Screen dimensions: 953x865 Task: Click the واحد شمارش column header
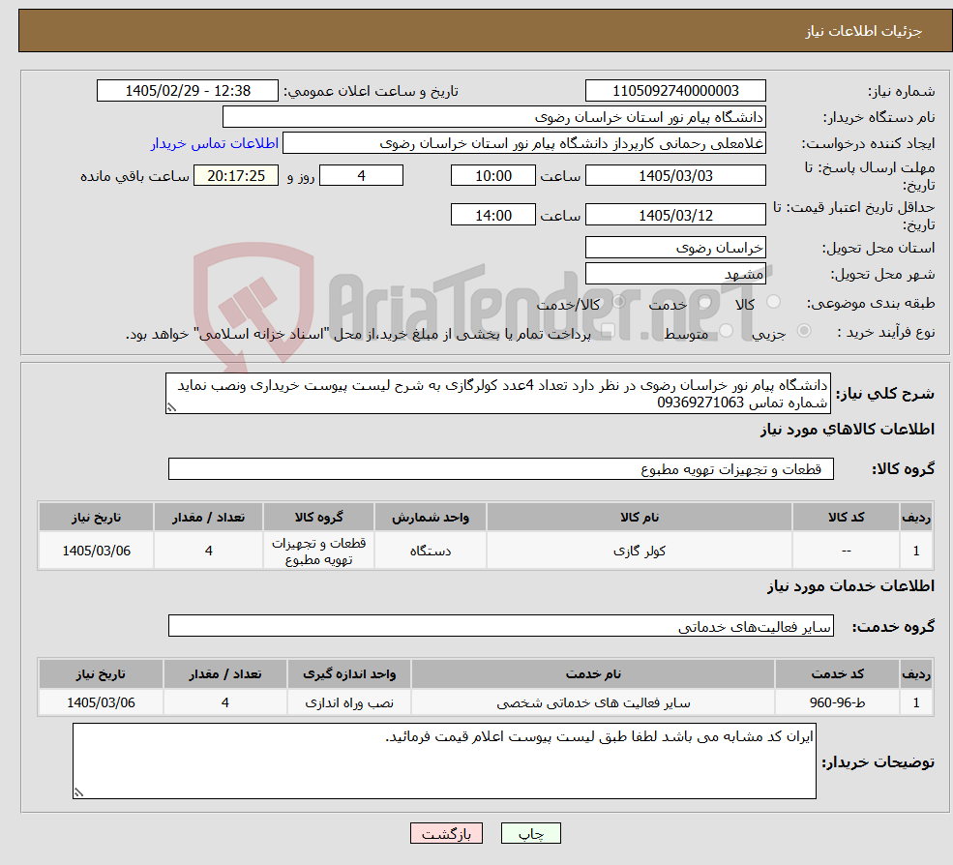pyautogui.click(x=431, y=518)
